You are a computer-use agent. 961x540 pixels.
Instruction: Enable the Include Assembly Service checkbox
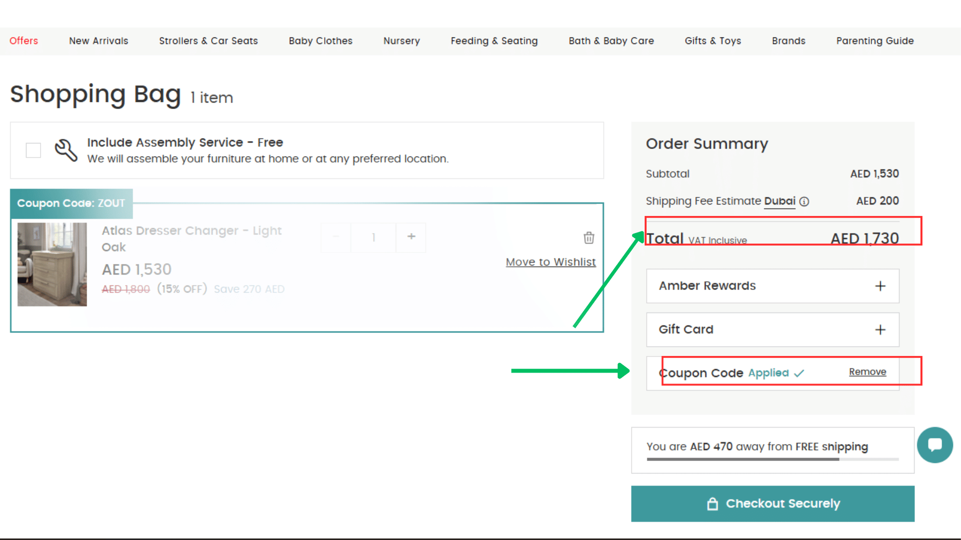coord(34,150)
